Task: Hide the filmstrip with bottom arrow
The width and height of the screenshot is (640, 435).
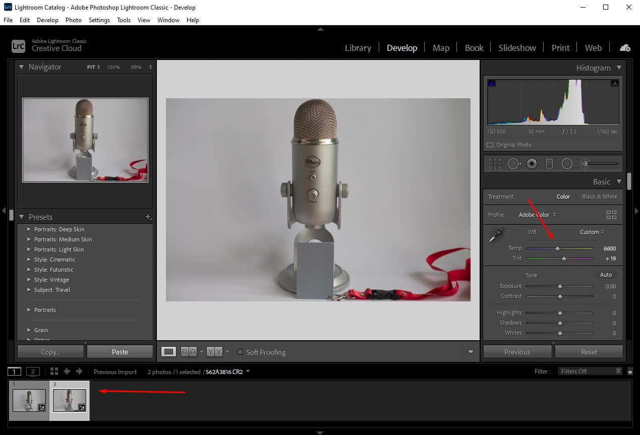Action: pos(320,432)
